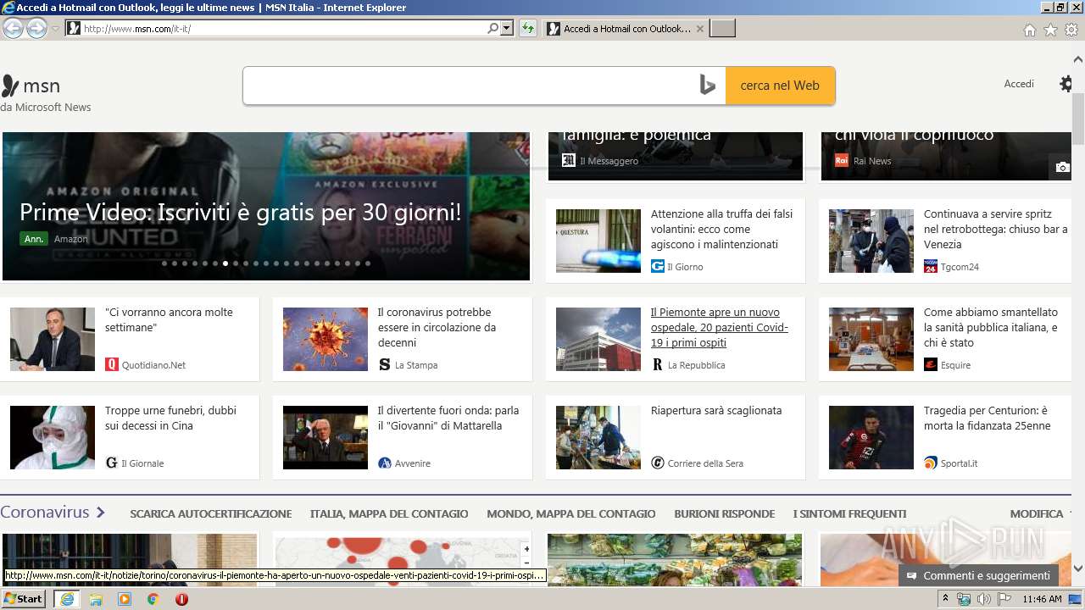Click the Rai News source icon

pyautogui.click(x=842, y=160)
